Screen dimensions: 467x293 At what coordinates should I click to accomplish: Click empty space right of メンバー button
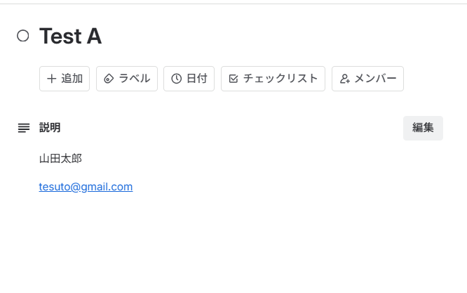[x=433, y=79]
